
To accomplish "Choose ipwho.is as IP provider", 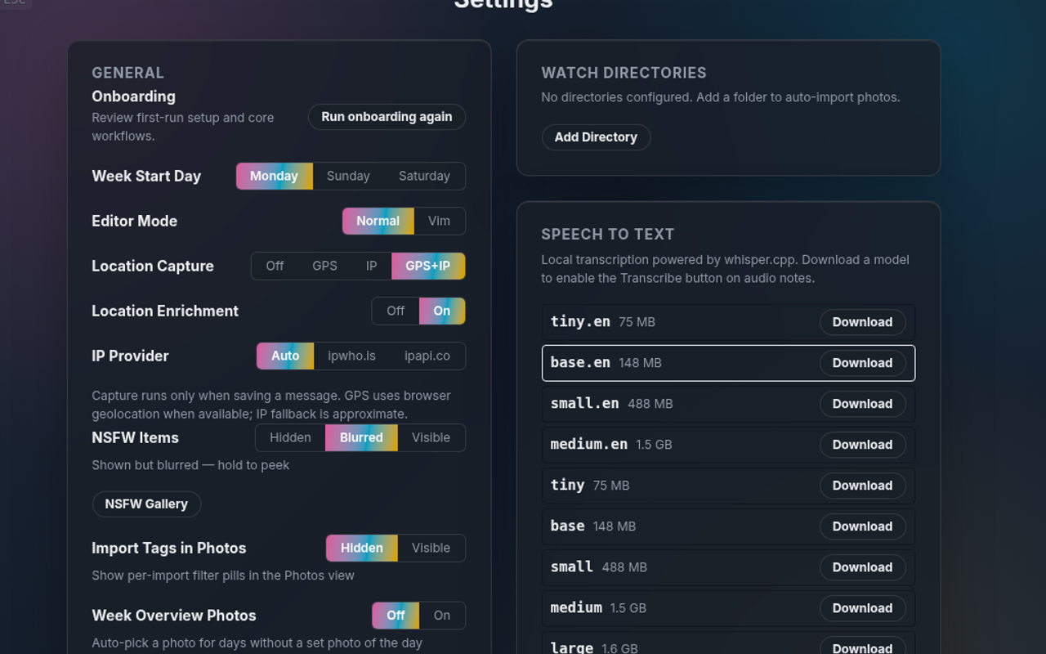I will (351, 356).
